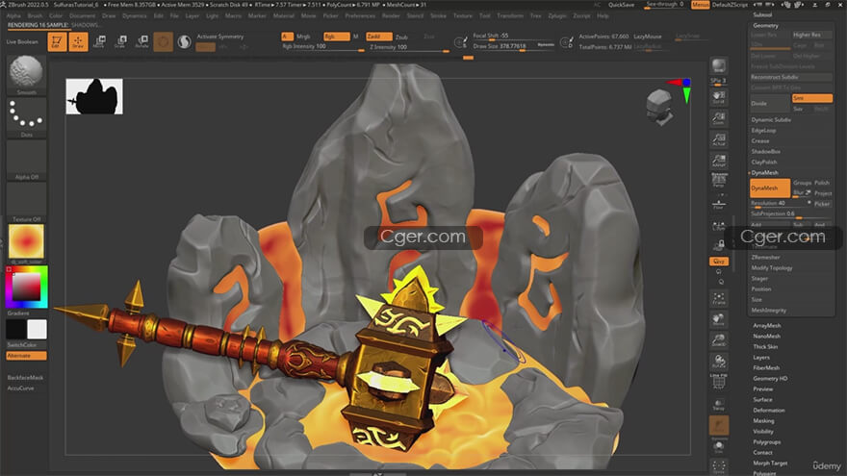Click Reconstruct Subdiv button
Viewport: 847px width, 476px height.
[x=791, y=77]
